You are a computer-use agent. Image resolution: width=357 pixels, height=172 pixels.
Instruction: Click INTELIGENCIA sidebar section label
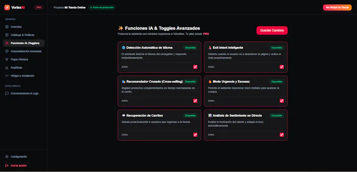pos(13,86)
